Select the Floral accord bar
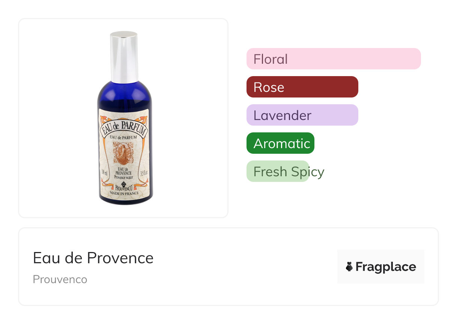Screen dimensions: 457x324 (x=333, y=59)
